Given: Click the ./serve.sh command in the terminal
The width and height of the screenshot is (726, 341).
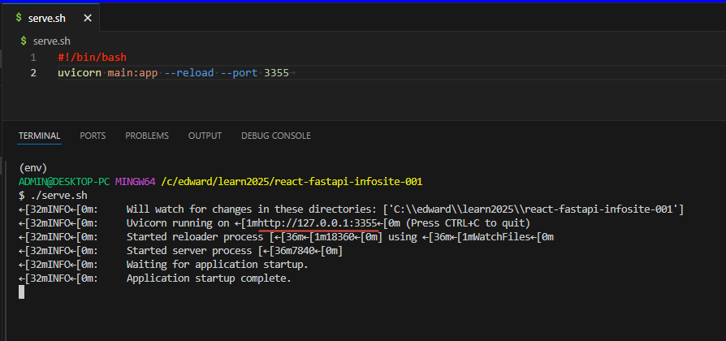Looking at the screenshot, I should (58, 196).
